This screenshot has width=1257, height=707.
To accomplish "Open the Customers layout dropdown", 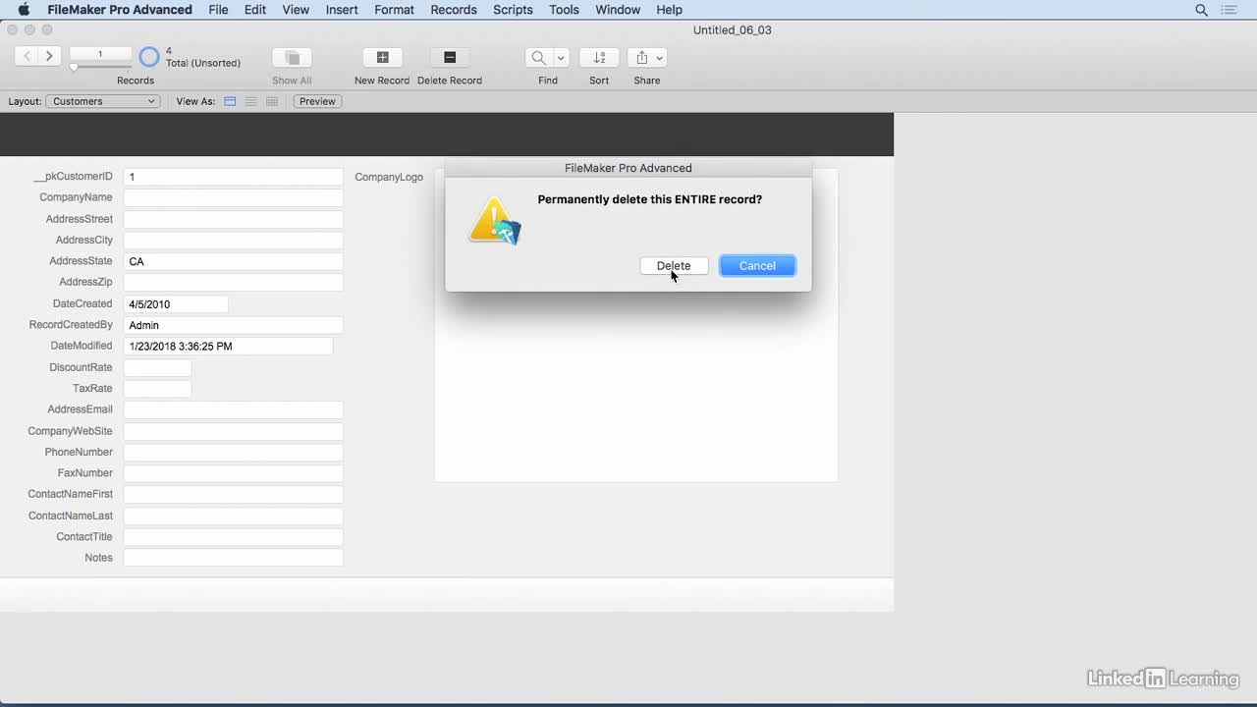I will pyautogui.click(x=102, y=101).
